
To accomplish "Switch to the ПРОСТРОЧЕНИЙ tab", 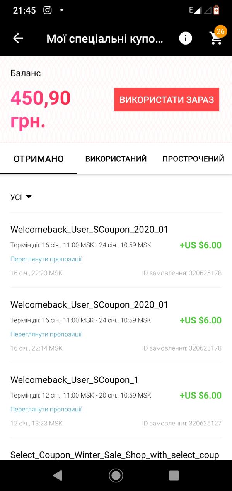I will point(193,159).
